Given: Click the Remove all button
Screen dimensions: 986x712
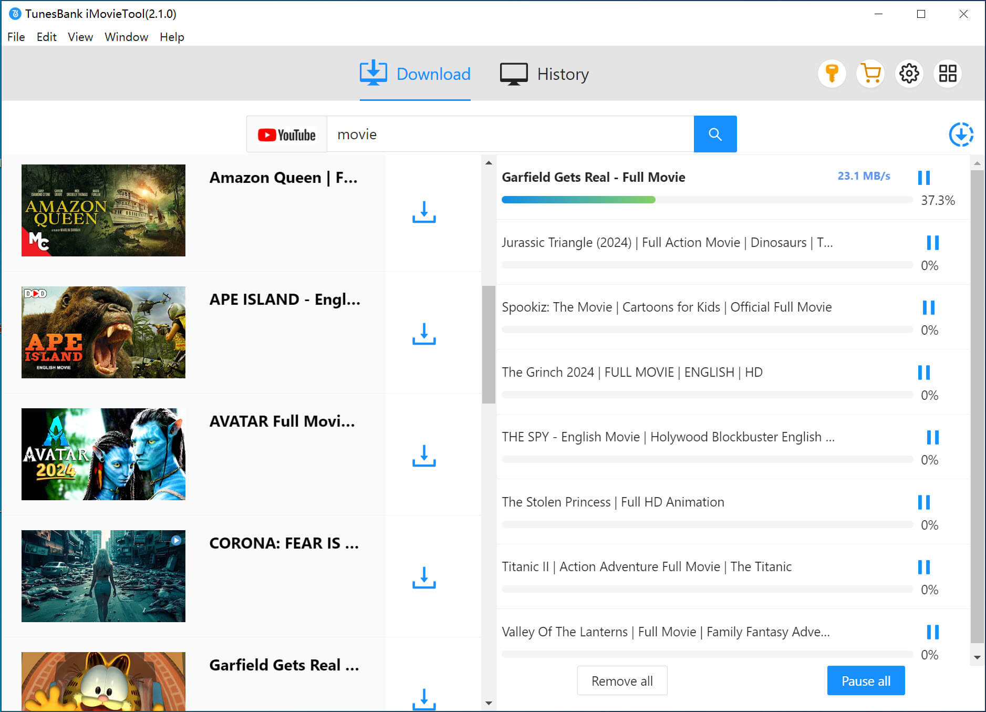Looking at the screenshot, I should pyautogui.click(x=622, y=680).
